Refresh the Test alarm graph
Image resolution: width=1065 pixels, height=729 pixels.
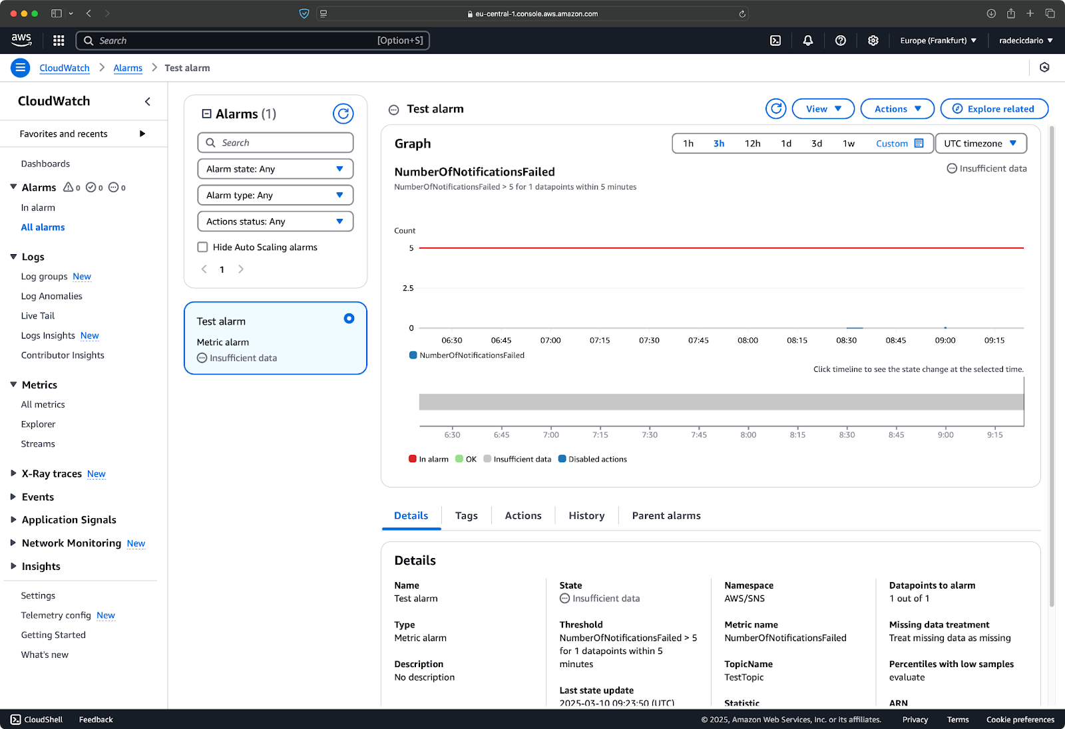(776, 108)
